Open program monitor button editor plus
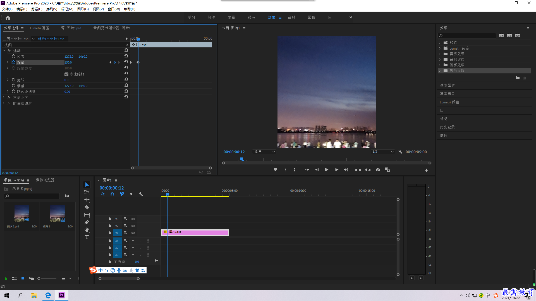This screenshot has width=536, height=301. [x=426, y=170]
